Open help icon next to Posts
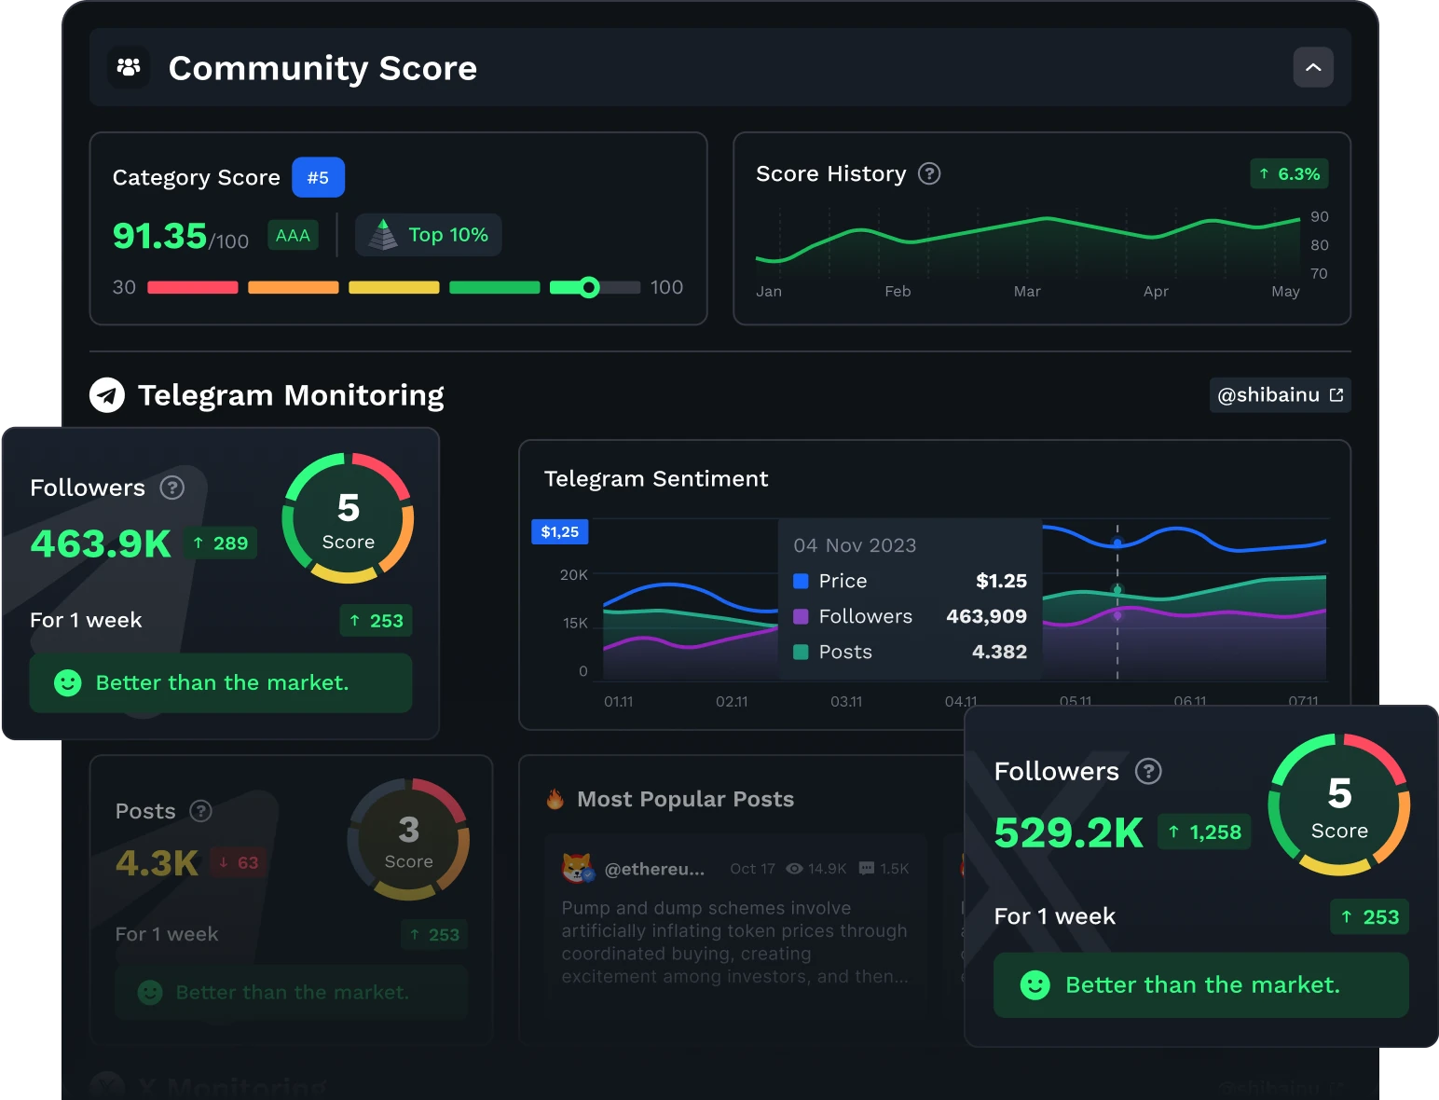Screen dimensions: 1439x1100 pyautogui.click(x=200, y=811)
